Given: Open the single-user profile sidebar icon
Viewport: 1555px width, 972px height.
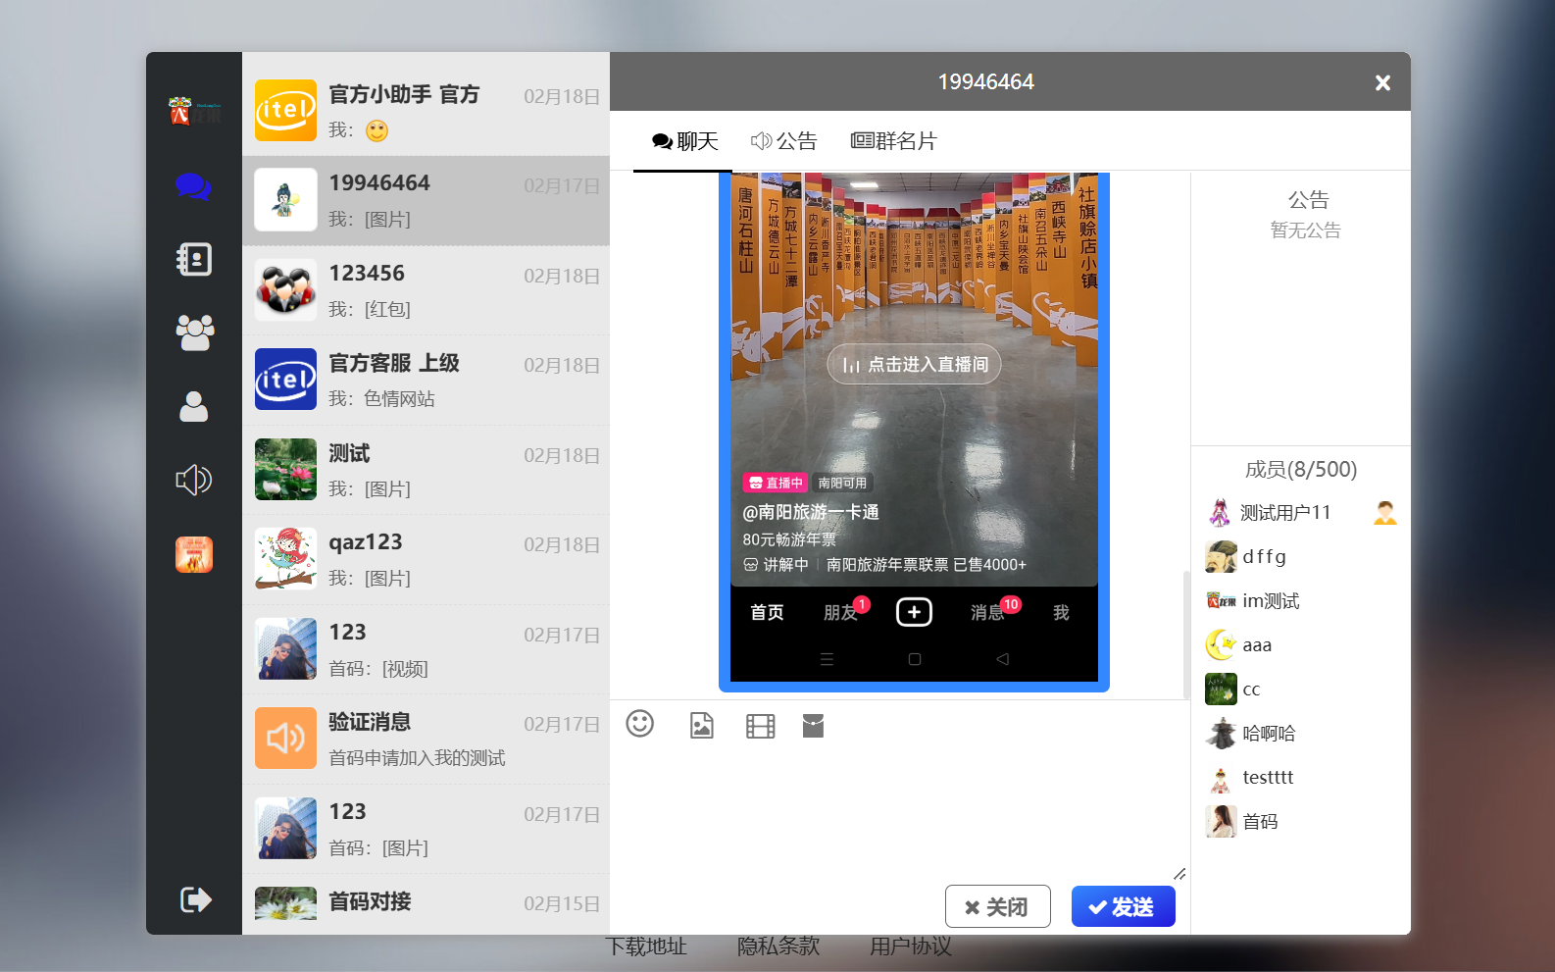Looking at the screenshot, I should pos(193,406).
